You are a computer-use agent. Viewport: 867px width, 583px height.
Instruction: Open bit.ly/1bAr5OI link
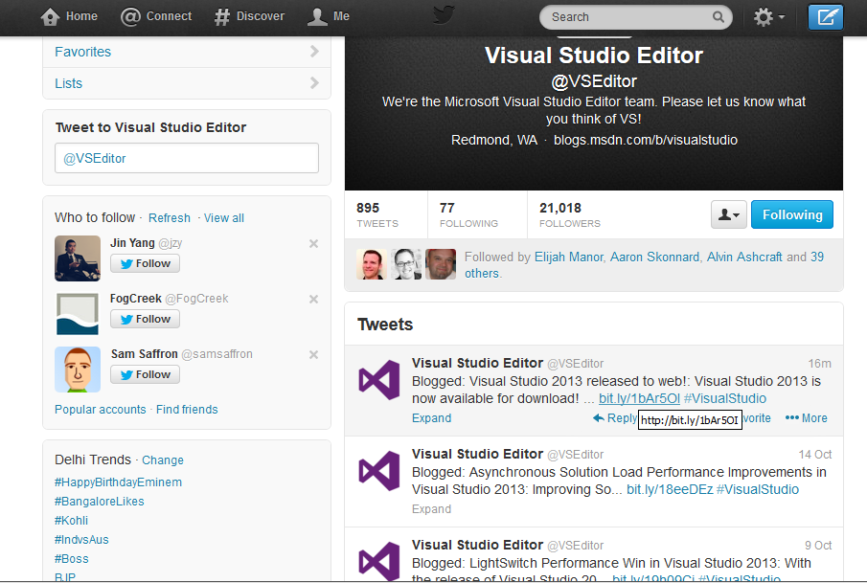[x=639, y=398]
